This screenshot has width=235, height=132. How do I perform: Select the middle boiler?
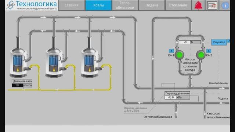[x=54, y=63]
